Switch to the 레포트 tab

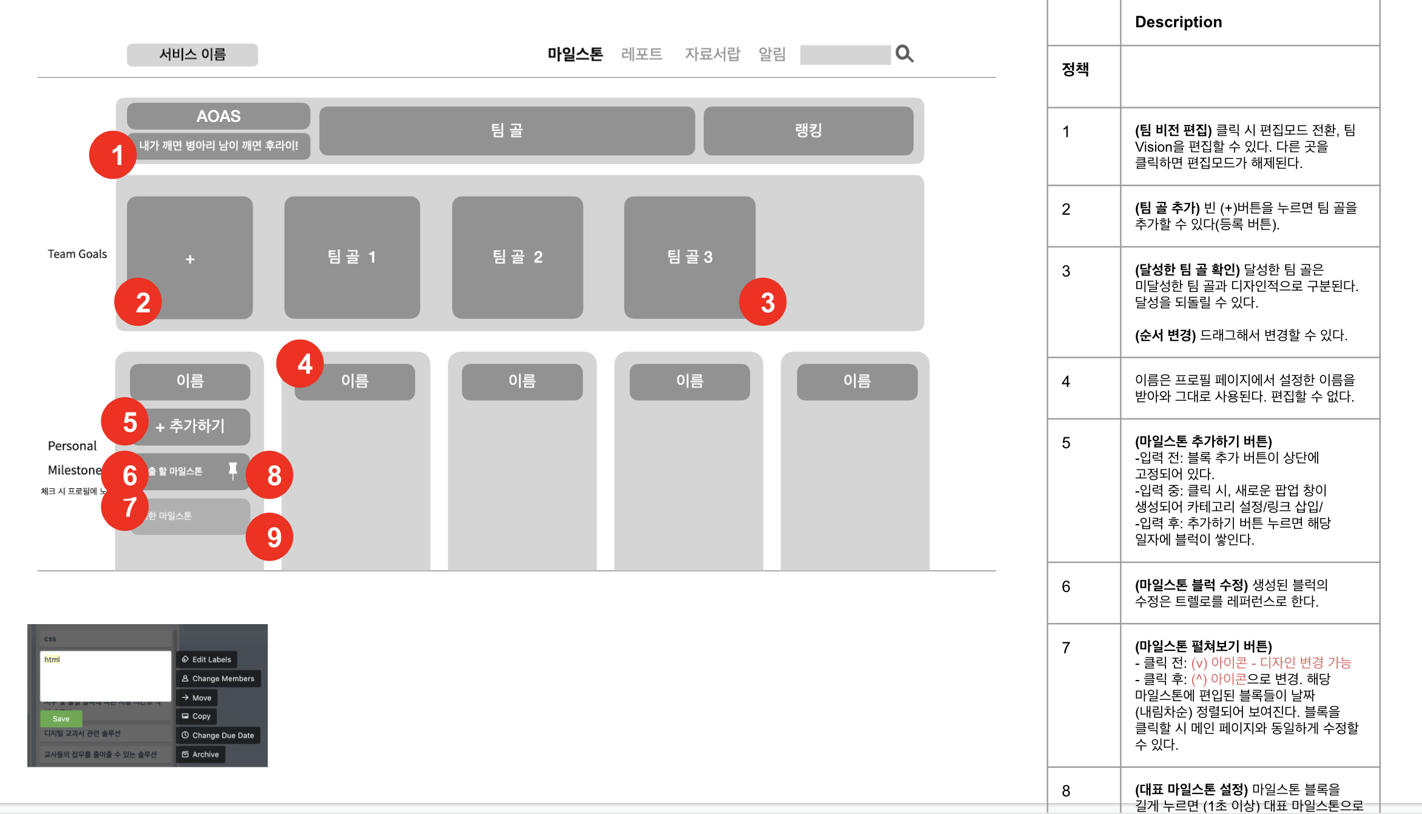click(641, 54)
